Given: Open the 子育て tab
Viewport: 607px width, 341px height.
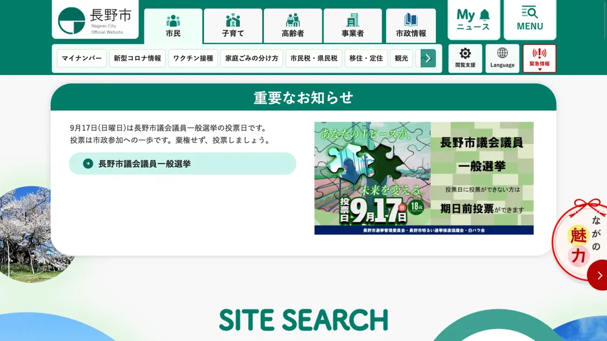Looking at the screenshot, I should 233,26.
